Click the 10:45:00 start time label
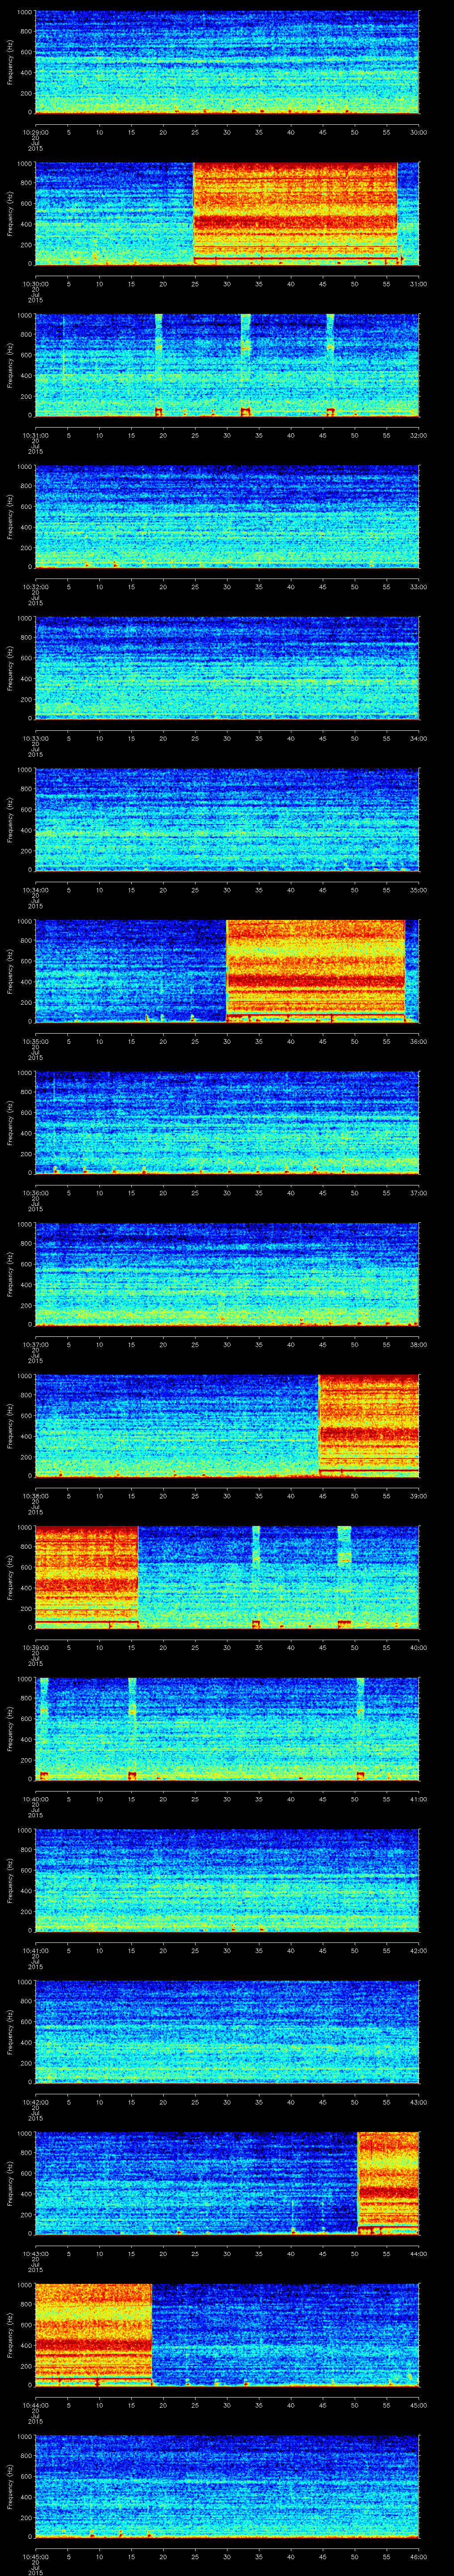 pos(36,2556)
